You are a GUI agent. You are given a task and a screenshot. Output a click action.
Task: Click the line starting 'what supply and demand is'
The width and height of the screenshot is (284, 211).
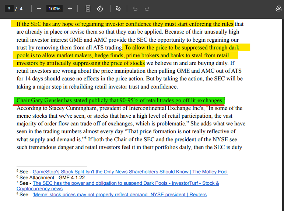coord(127,139)
